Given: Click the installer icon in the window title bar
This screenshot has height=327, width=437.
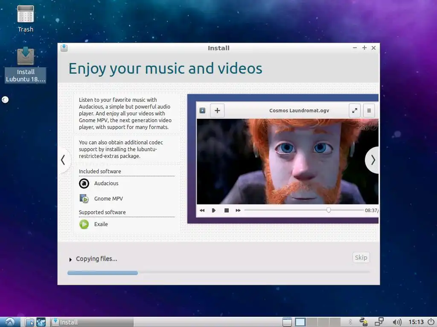Looking at the screenshot, I should pyautogui.click(x=64, y=48).
